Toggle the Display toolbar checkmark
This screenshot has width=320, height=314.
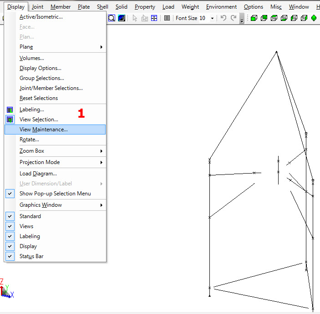point(10,246)
